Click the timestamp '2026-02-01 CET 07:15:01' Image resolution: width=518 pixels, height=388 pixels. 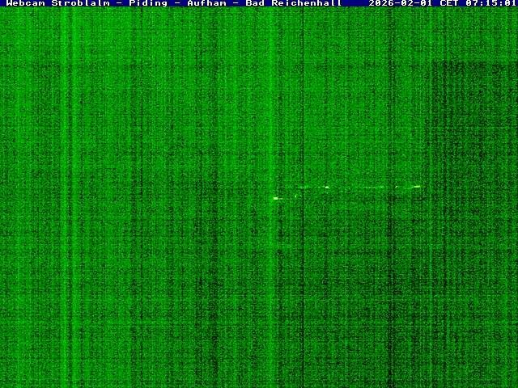[443, 3]
